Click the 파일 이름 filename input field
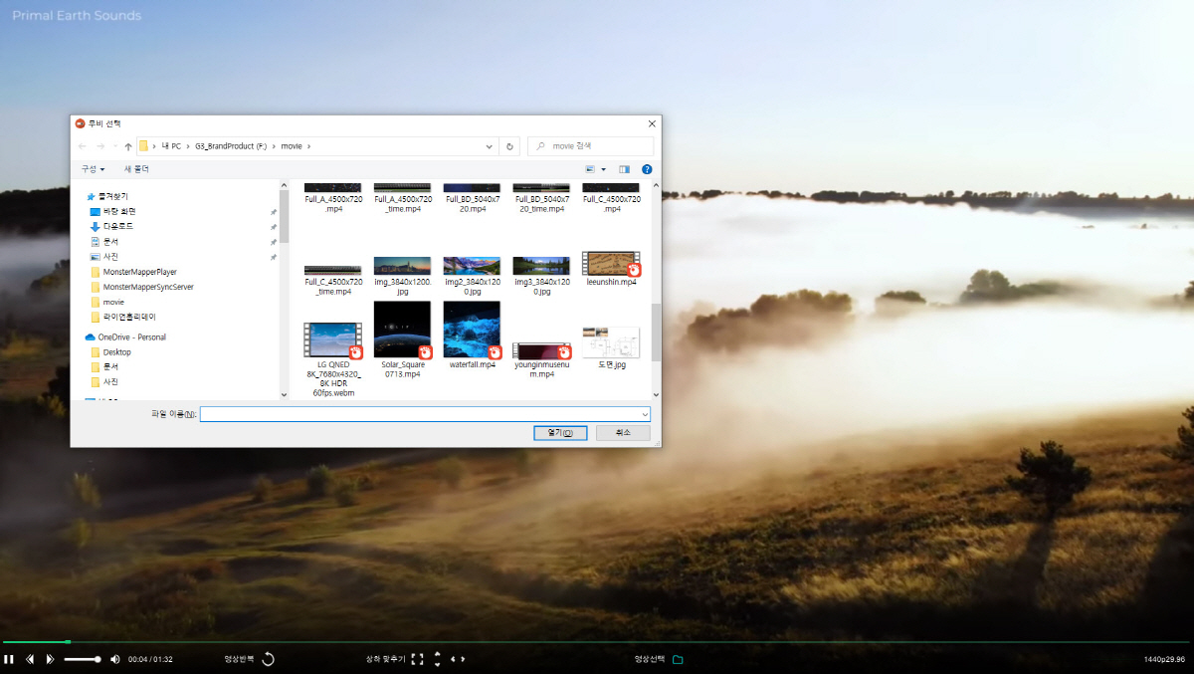Screen dimensions: 1194x674 pos(425,414)
